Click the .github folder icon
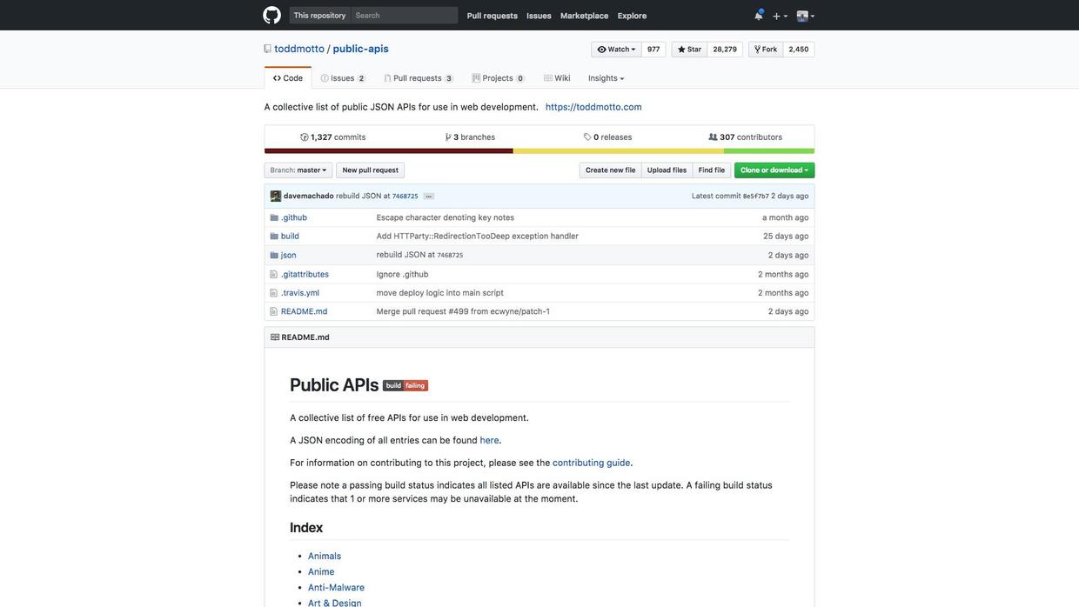The height and width of the screenshot is (607, 1079). (274, 217)
